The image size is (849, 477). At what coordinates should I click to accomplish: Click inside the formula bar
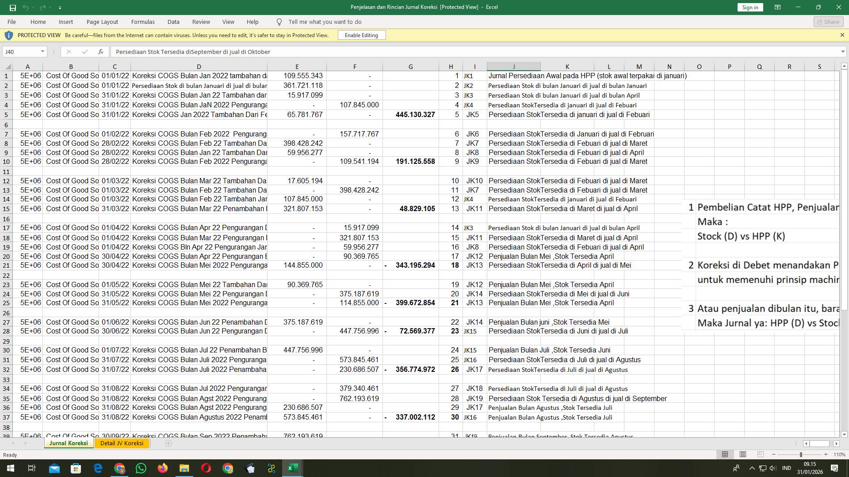point(310,52)
